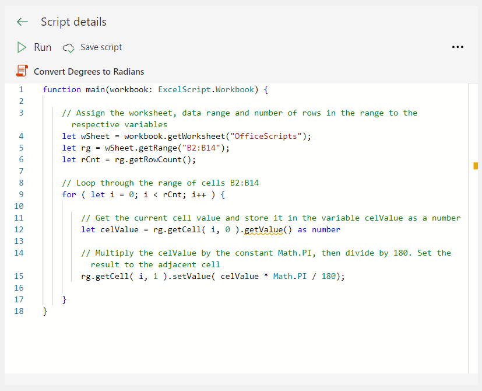This screenshot has height=391, width=482.
Task: Open the ellipsis icon for more script options
Action: pyautogui.click(x=458, y=47)
